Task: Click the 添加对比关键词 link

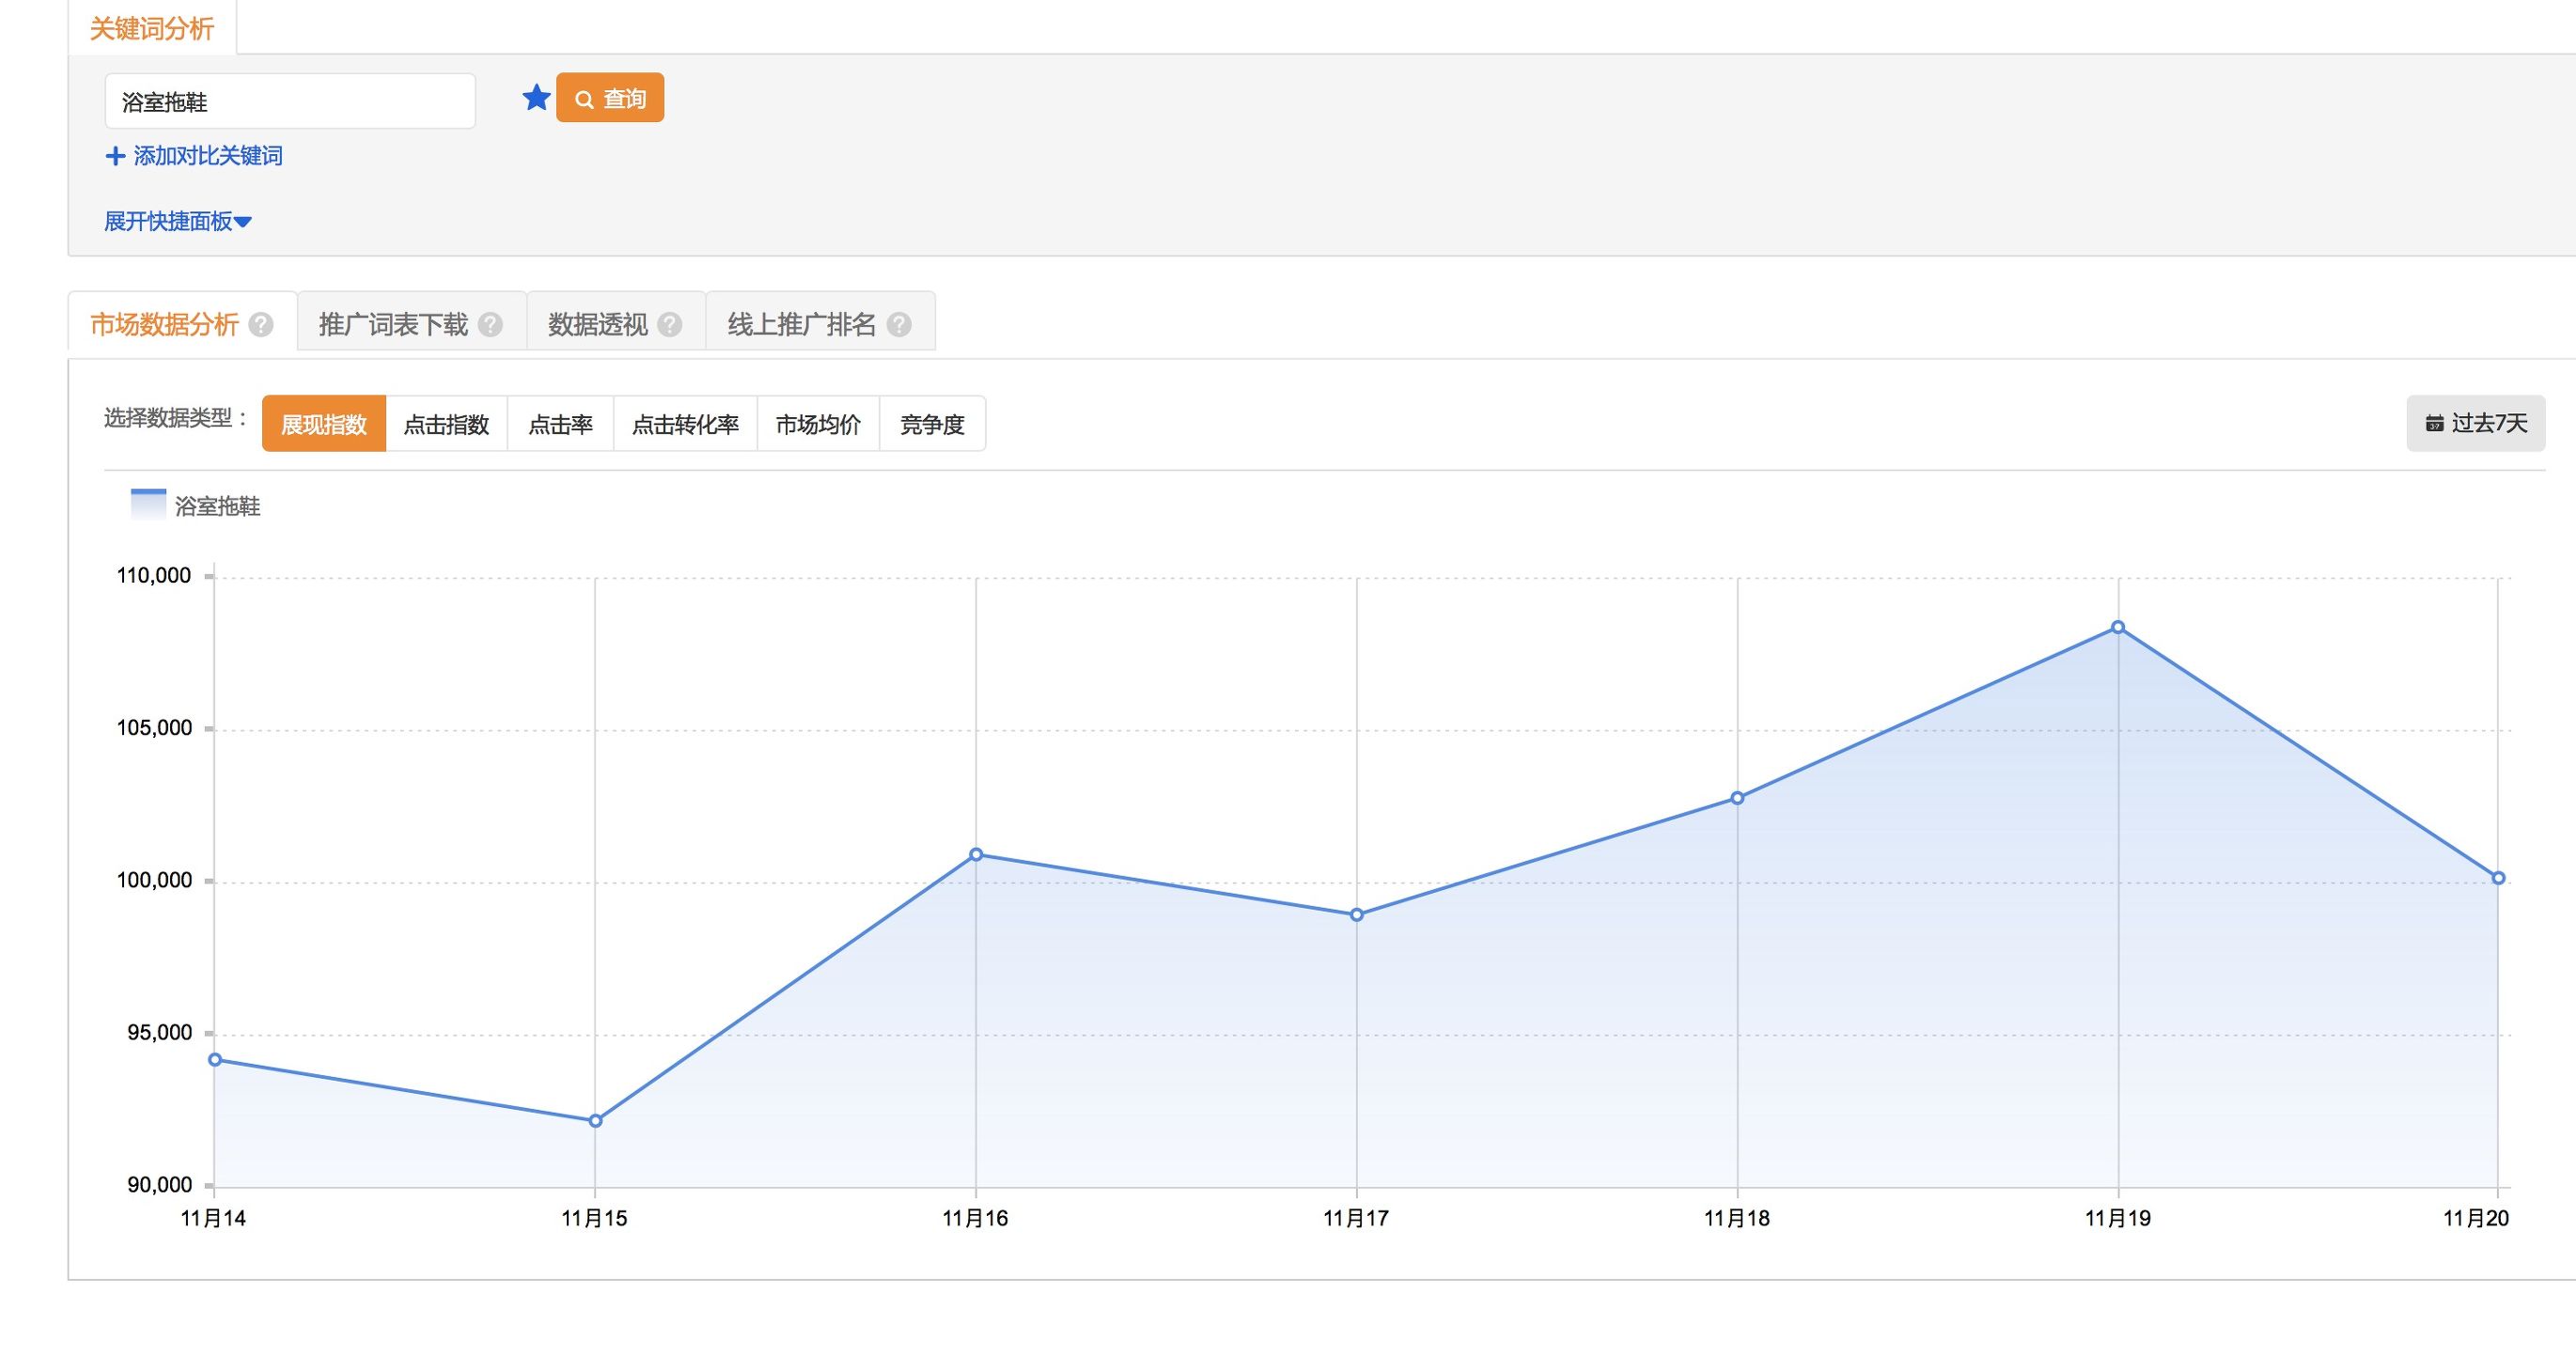Action: (x=205, y=156)
